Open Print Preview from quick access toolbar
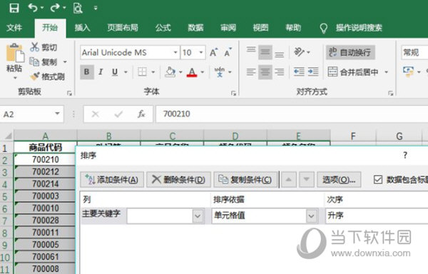This screenshot has width=428, height=274. [78, 8]
